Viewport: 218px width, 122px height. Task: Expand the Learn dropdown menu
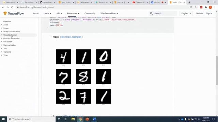coord(47,14)
